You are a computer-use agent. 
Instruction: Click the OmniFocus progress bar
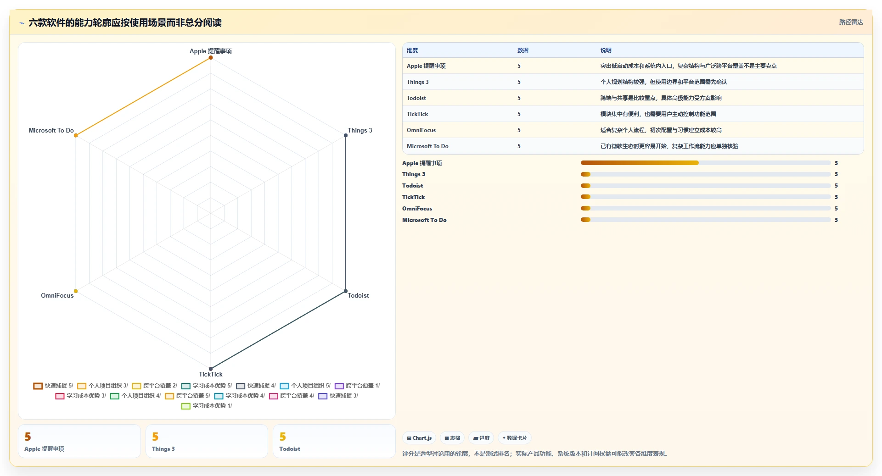[x=706, y=208]
